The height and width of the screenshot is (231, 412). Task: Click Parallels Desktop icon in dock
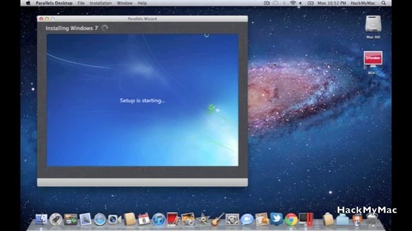coord(306,219)
